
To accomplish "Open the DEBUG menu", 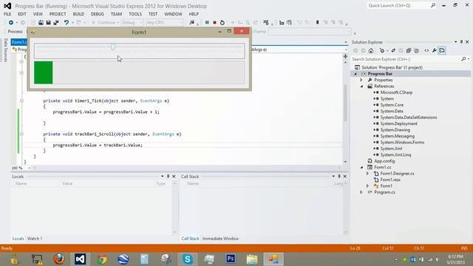I will coord(97,14).
